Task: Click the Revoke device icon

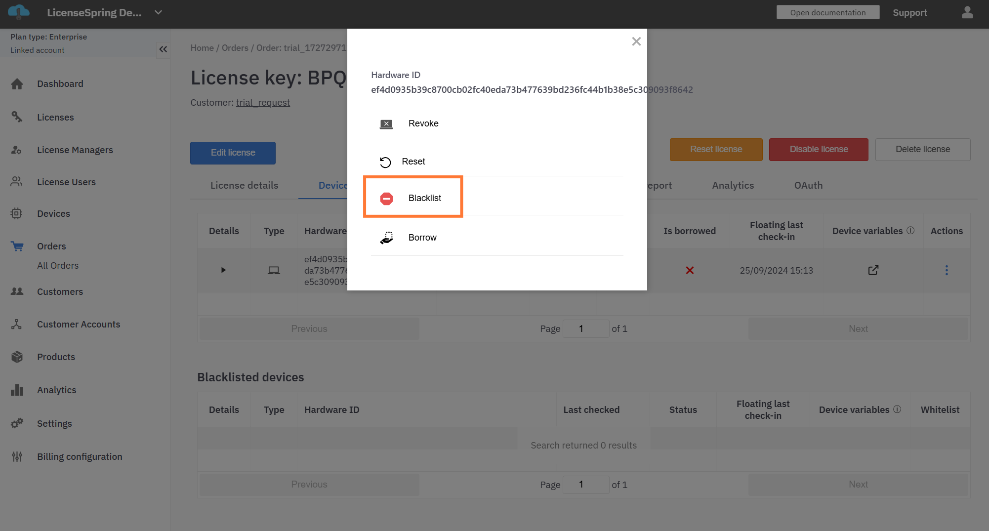Action: pos(386,123)
